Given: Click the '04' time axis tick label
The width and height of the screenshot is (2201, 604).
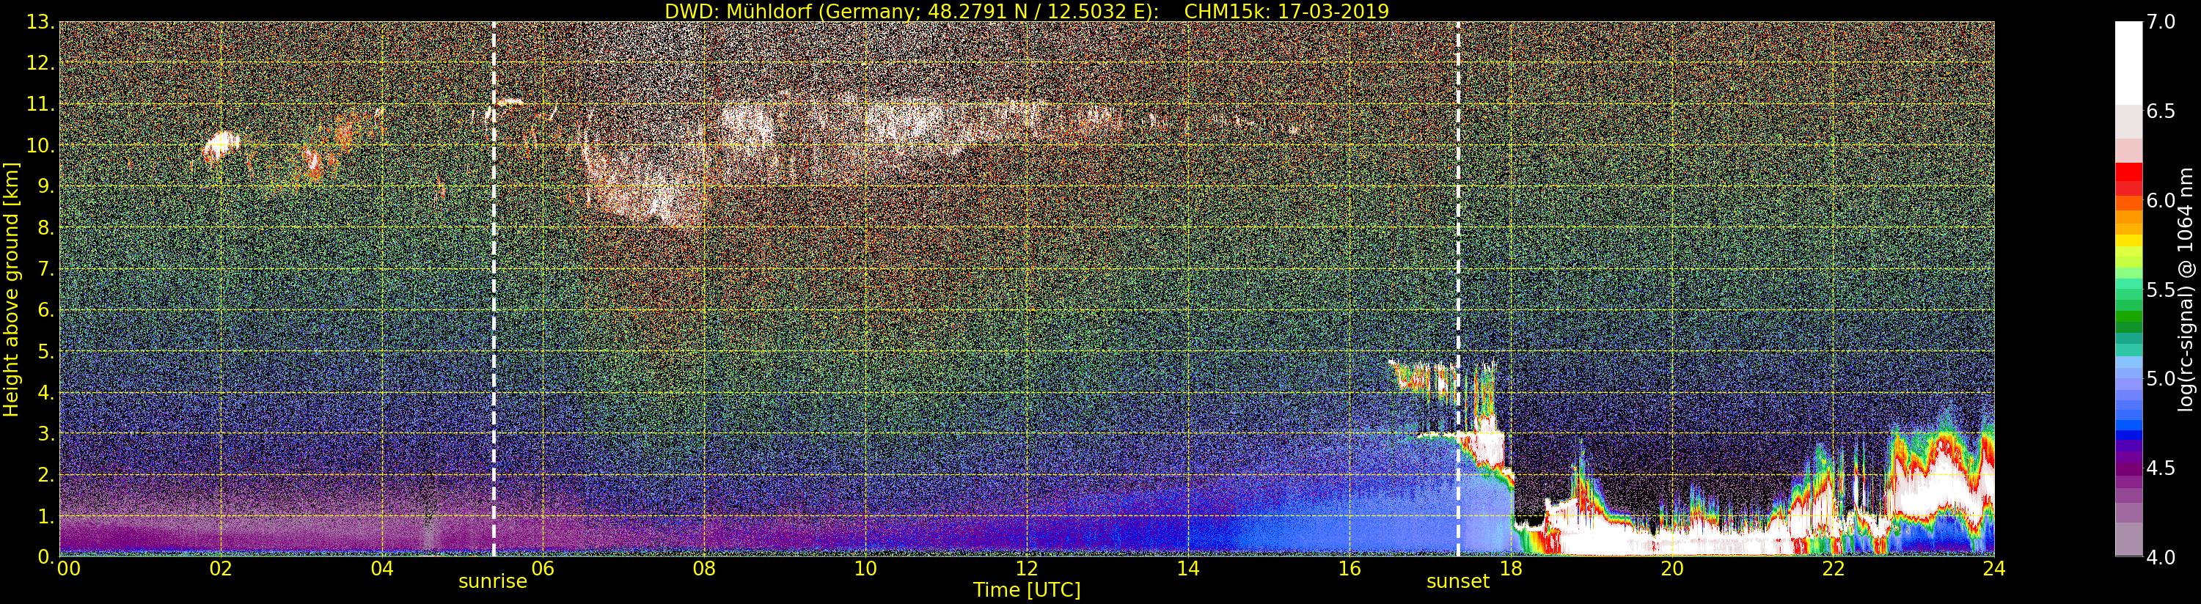Looking at the screenshot, I should pos(382,568).
